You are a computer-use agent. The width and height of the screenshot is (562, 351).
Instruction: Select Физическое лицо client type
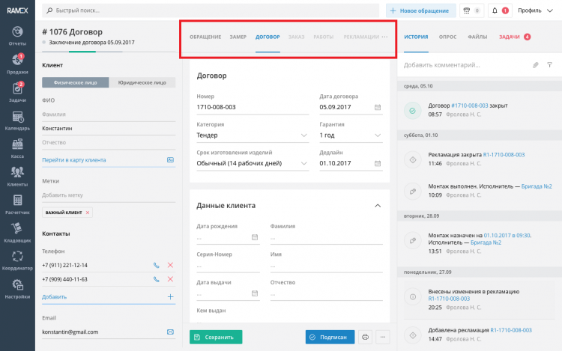[x=75, y=83]
